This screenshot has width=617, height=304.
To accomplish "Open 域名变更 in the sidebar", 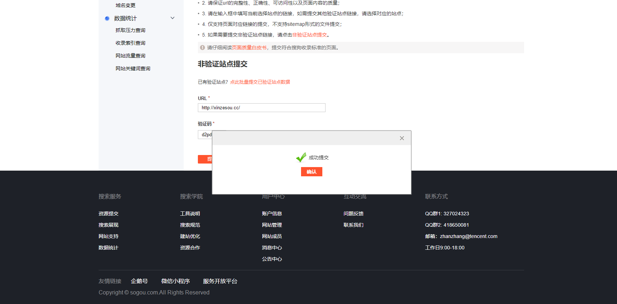I will (x=126, y=5).
